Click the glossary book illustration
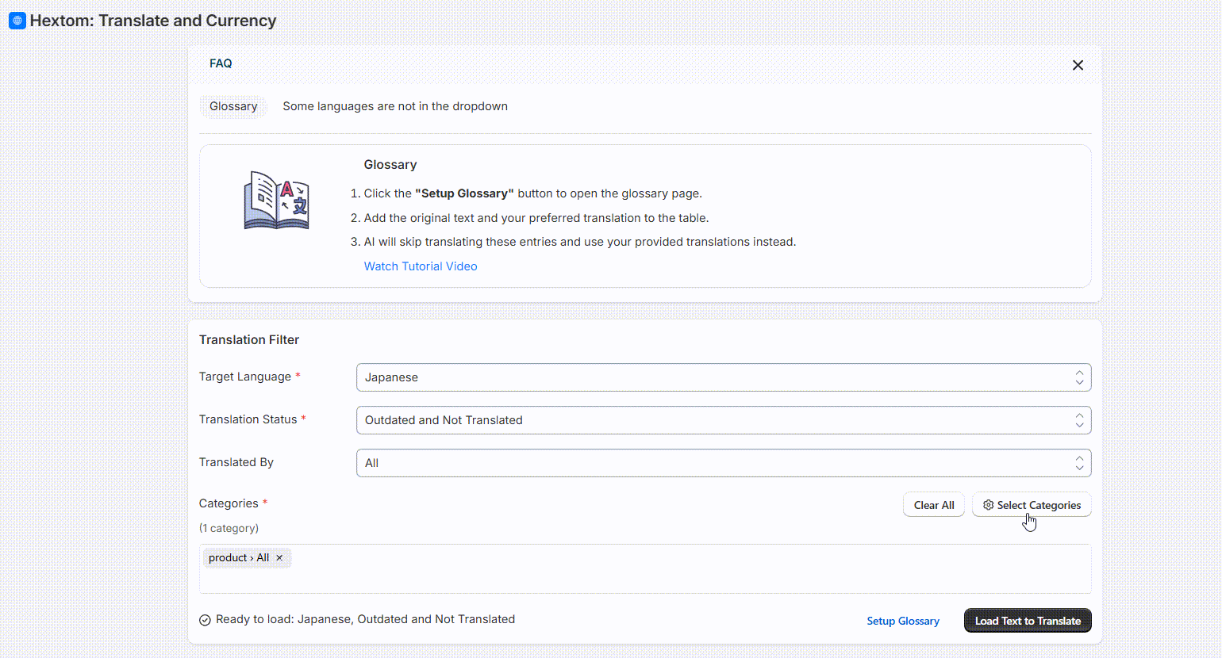 click(x=276, y=201)
